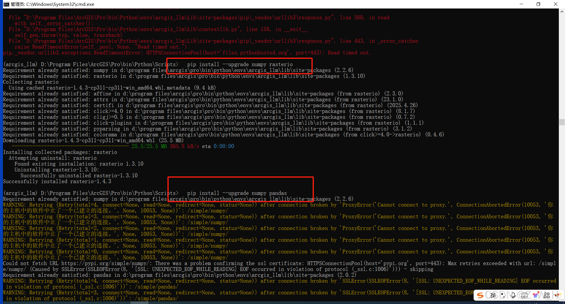Click the certifi 'Requirement already satisfied' line
This screenshot has width=565, height=304.
pos(210,105)
